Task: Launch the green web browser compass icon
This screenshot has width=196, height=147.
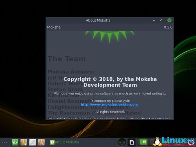Action: pyautogui.click(x=15, y=142)
